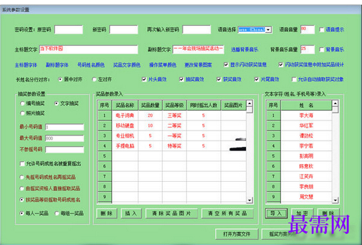Enable the 背景音乐 checkbox
Image resolution: width=362 pixels, height=245 pixels.
pyautogui.click(x=322, y=49)
